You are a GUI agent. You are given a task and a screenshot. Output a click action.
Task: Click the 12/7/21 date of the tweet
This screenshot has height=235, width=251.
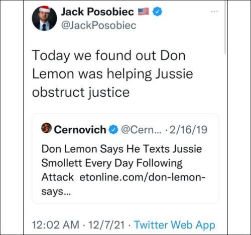tap(106, 225)
